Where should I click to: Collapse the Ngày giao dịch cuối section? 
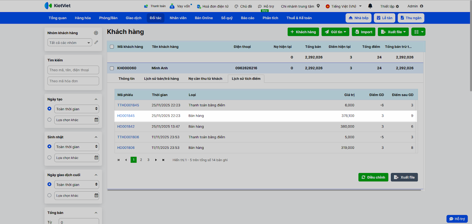(x=96, y=175)
